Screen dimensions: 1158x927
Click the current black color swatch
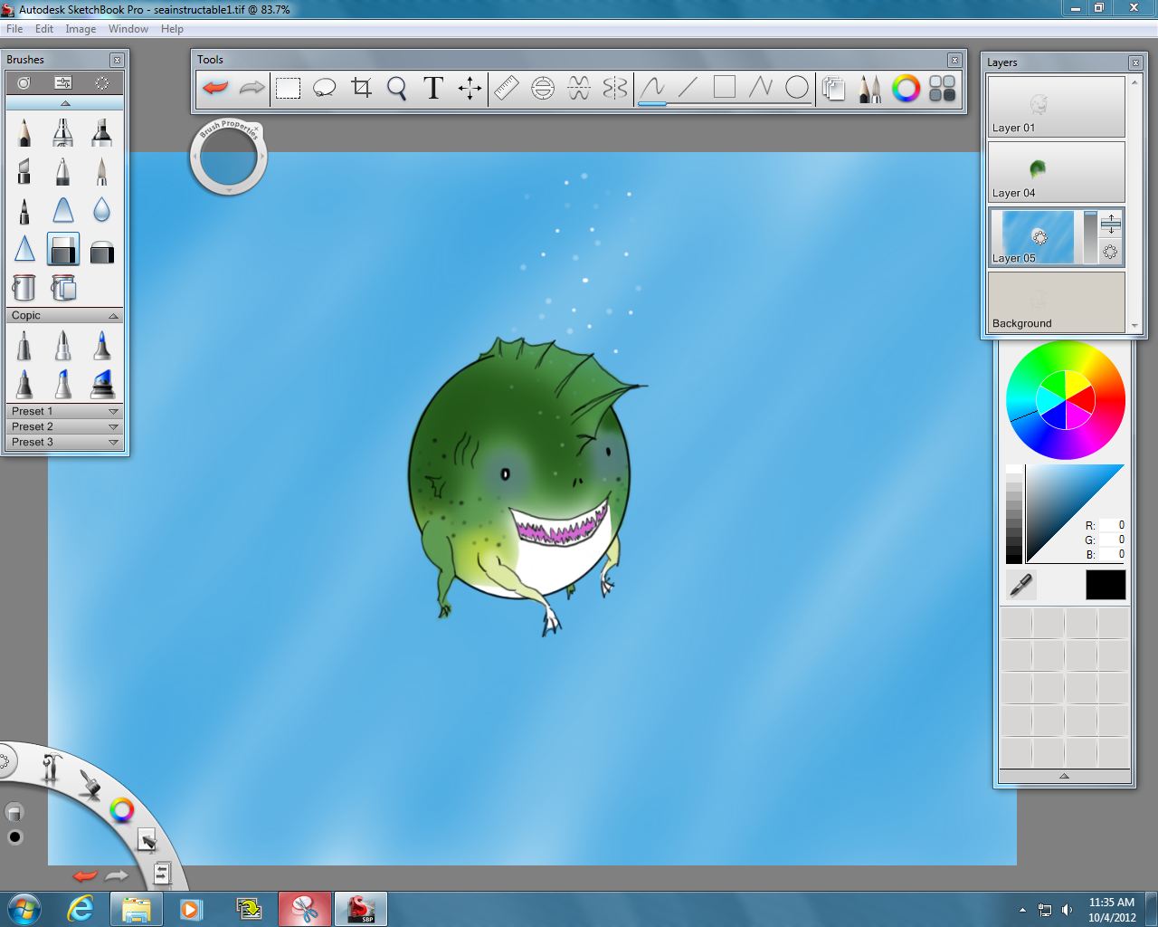(1106, 585)
